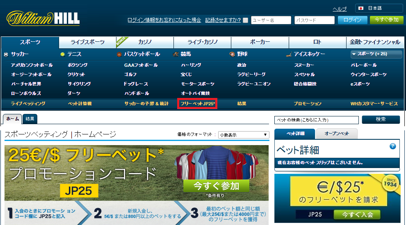Click the green 今すぐ入会 button
Screen dimensions: 406x225
(x=357, y=214)
